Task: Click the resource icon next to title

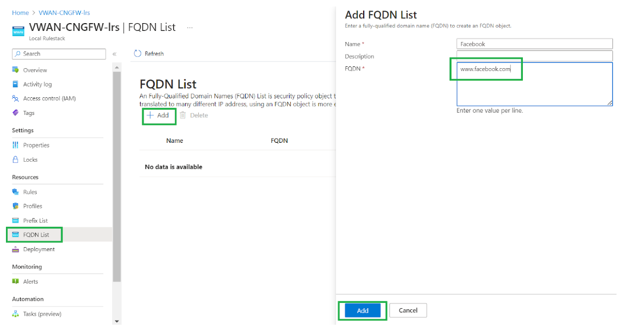Action: 18,31
